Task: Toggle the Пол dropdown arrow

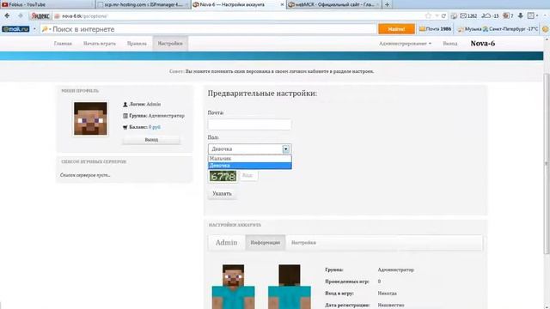Action: point(286,149)
